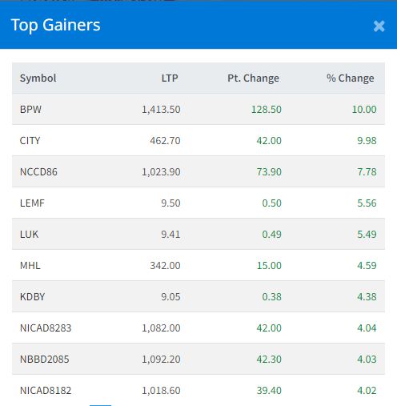Screen dimensions: 397x406
Task: Sort by Symbol column header
Action: 38,78
